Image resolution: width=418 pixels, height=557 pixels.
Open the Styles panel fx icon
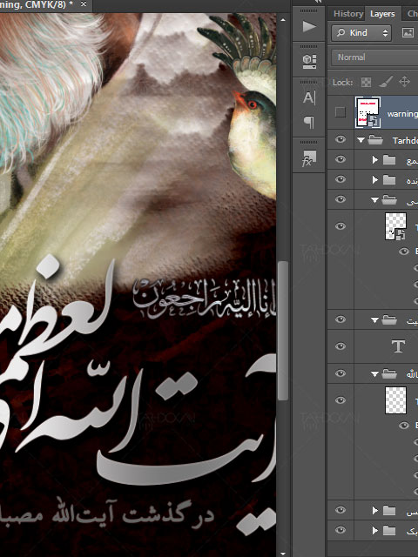(x=308, y=158)
